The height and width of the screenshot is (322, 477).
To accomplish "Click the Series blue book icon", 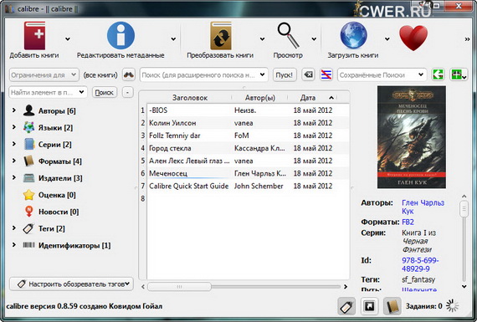I will [29, 144].
